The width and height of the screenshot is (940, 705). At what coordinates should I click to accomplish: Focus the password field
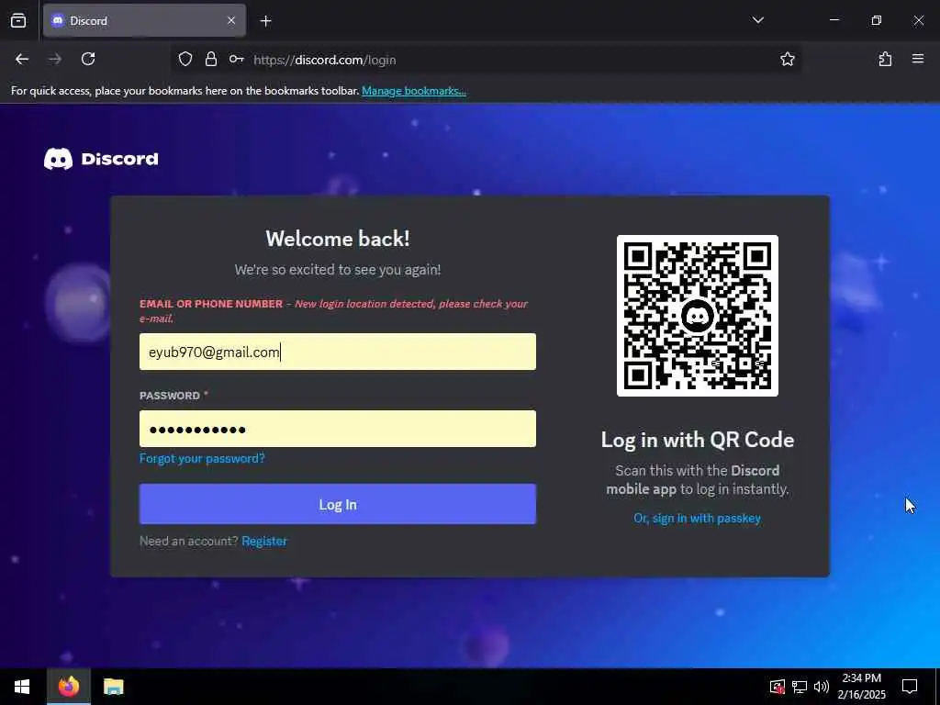pos(338,429)
